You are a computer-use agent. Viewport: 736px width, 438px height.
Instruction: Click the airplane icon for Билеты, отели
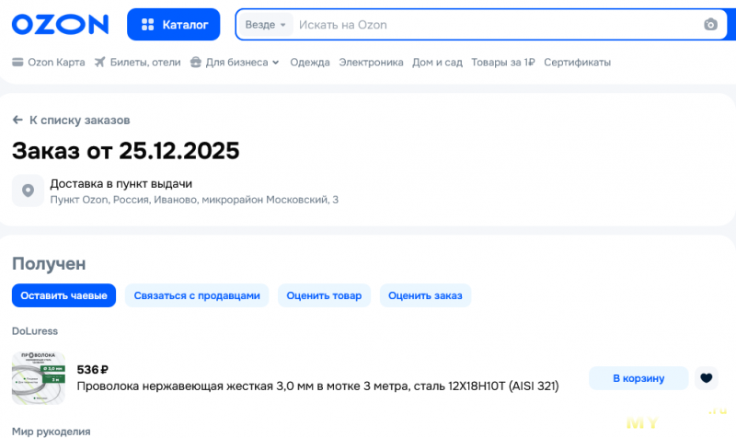pyautogui.click(x=99, y=63)
